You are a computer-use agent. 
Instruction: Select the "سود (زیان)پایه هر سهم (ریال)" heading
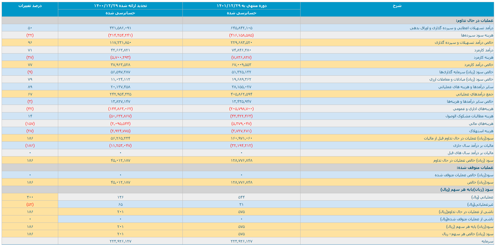pos(467,190)
